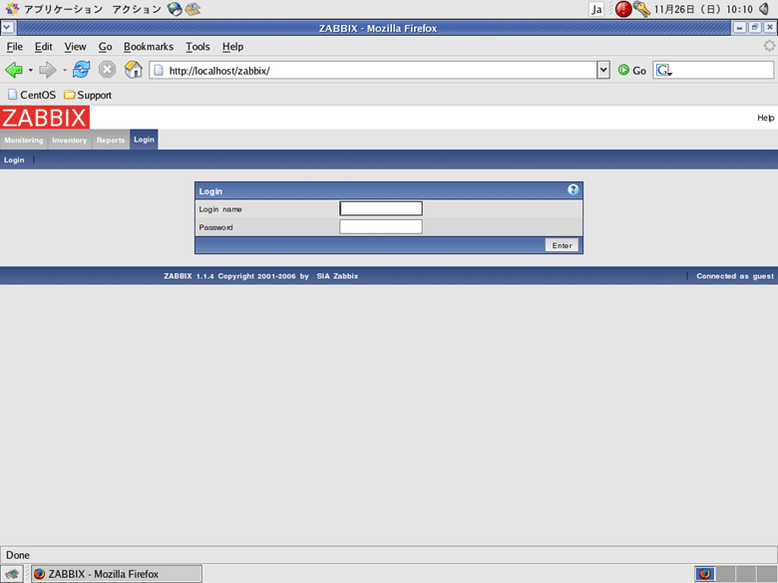The height and width of the screenshot is (583, 778).
Task: Click the Stop loading icon
Action: (x=107, y=70)
